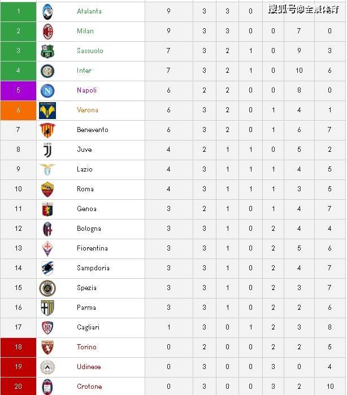
Task: Click the Torino bull crest icon
Action: point(47,347)
